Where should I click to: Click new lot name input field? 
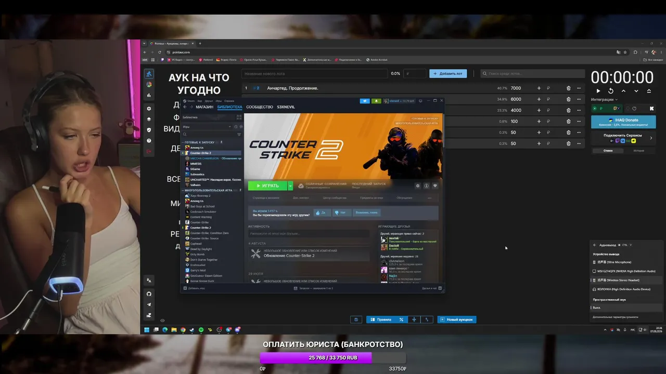pyautogui.click(x=314, y=74)
